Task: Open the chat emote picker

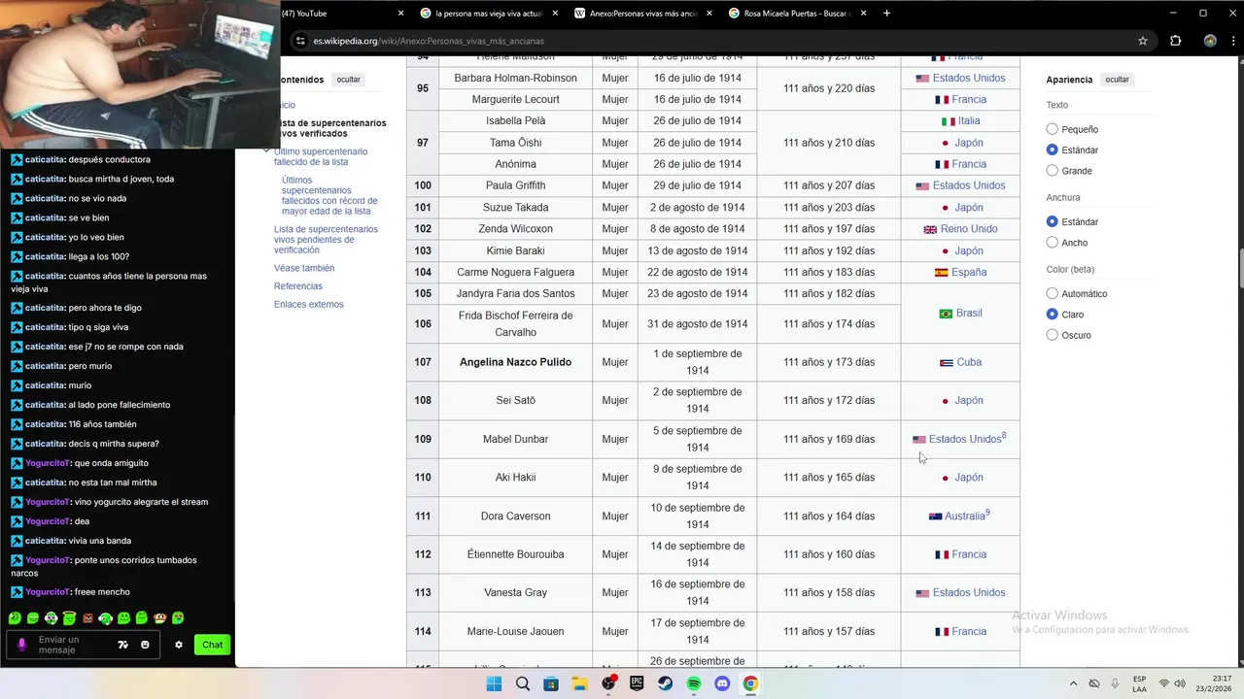Action: 145,645
